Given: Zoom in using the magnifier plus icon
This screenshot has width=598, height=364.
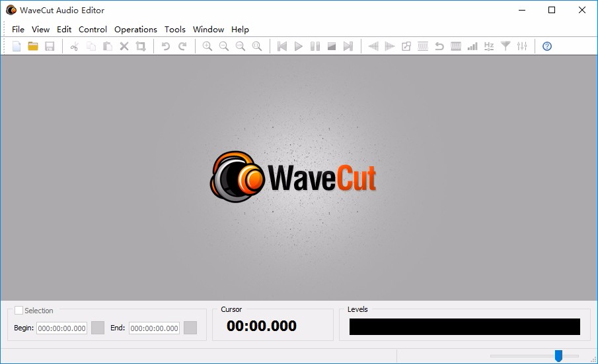Looking at the screenshot, I should [207, 46].
